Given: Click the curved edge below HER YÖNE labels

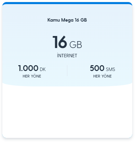Looking at the screenshot, I should [67, 85].
